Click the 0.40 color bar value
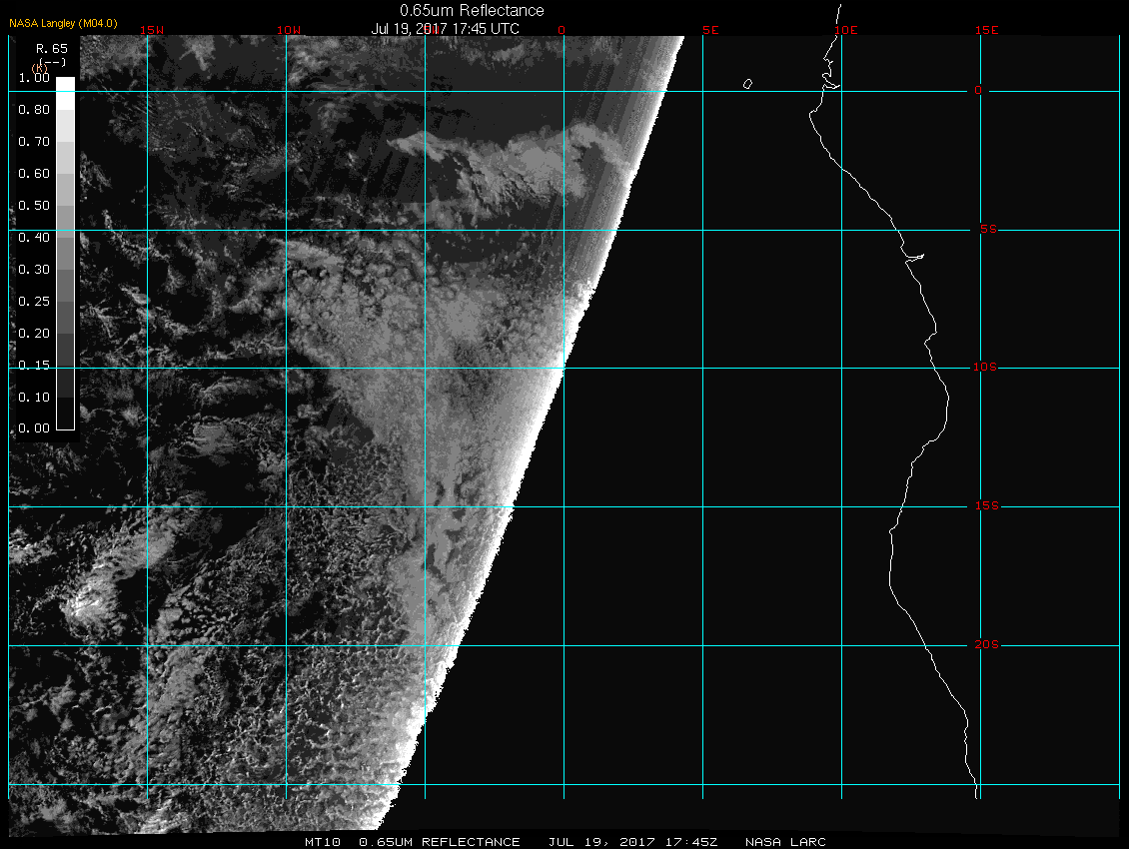This screenshot has height=849, width=1129. [x=34, y=238]
